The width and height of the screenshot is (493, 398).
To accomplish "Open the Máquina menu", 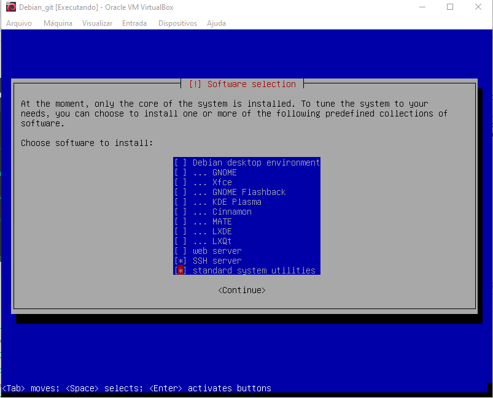I will 58,23.
